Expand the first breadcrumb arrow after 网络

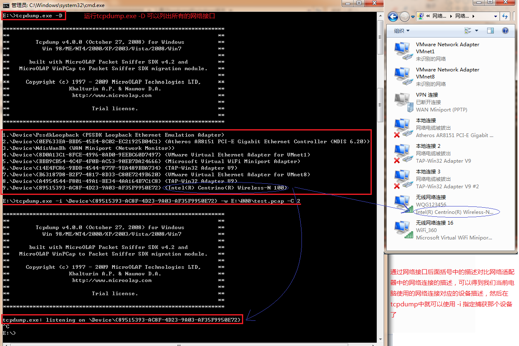(451, 17)
